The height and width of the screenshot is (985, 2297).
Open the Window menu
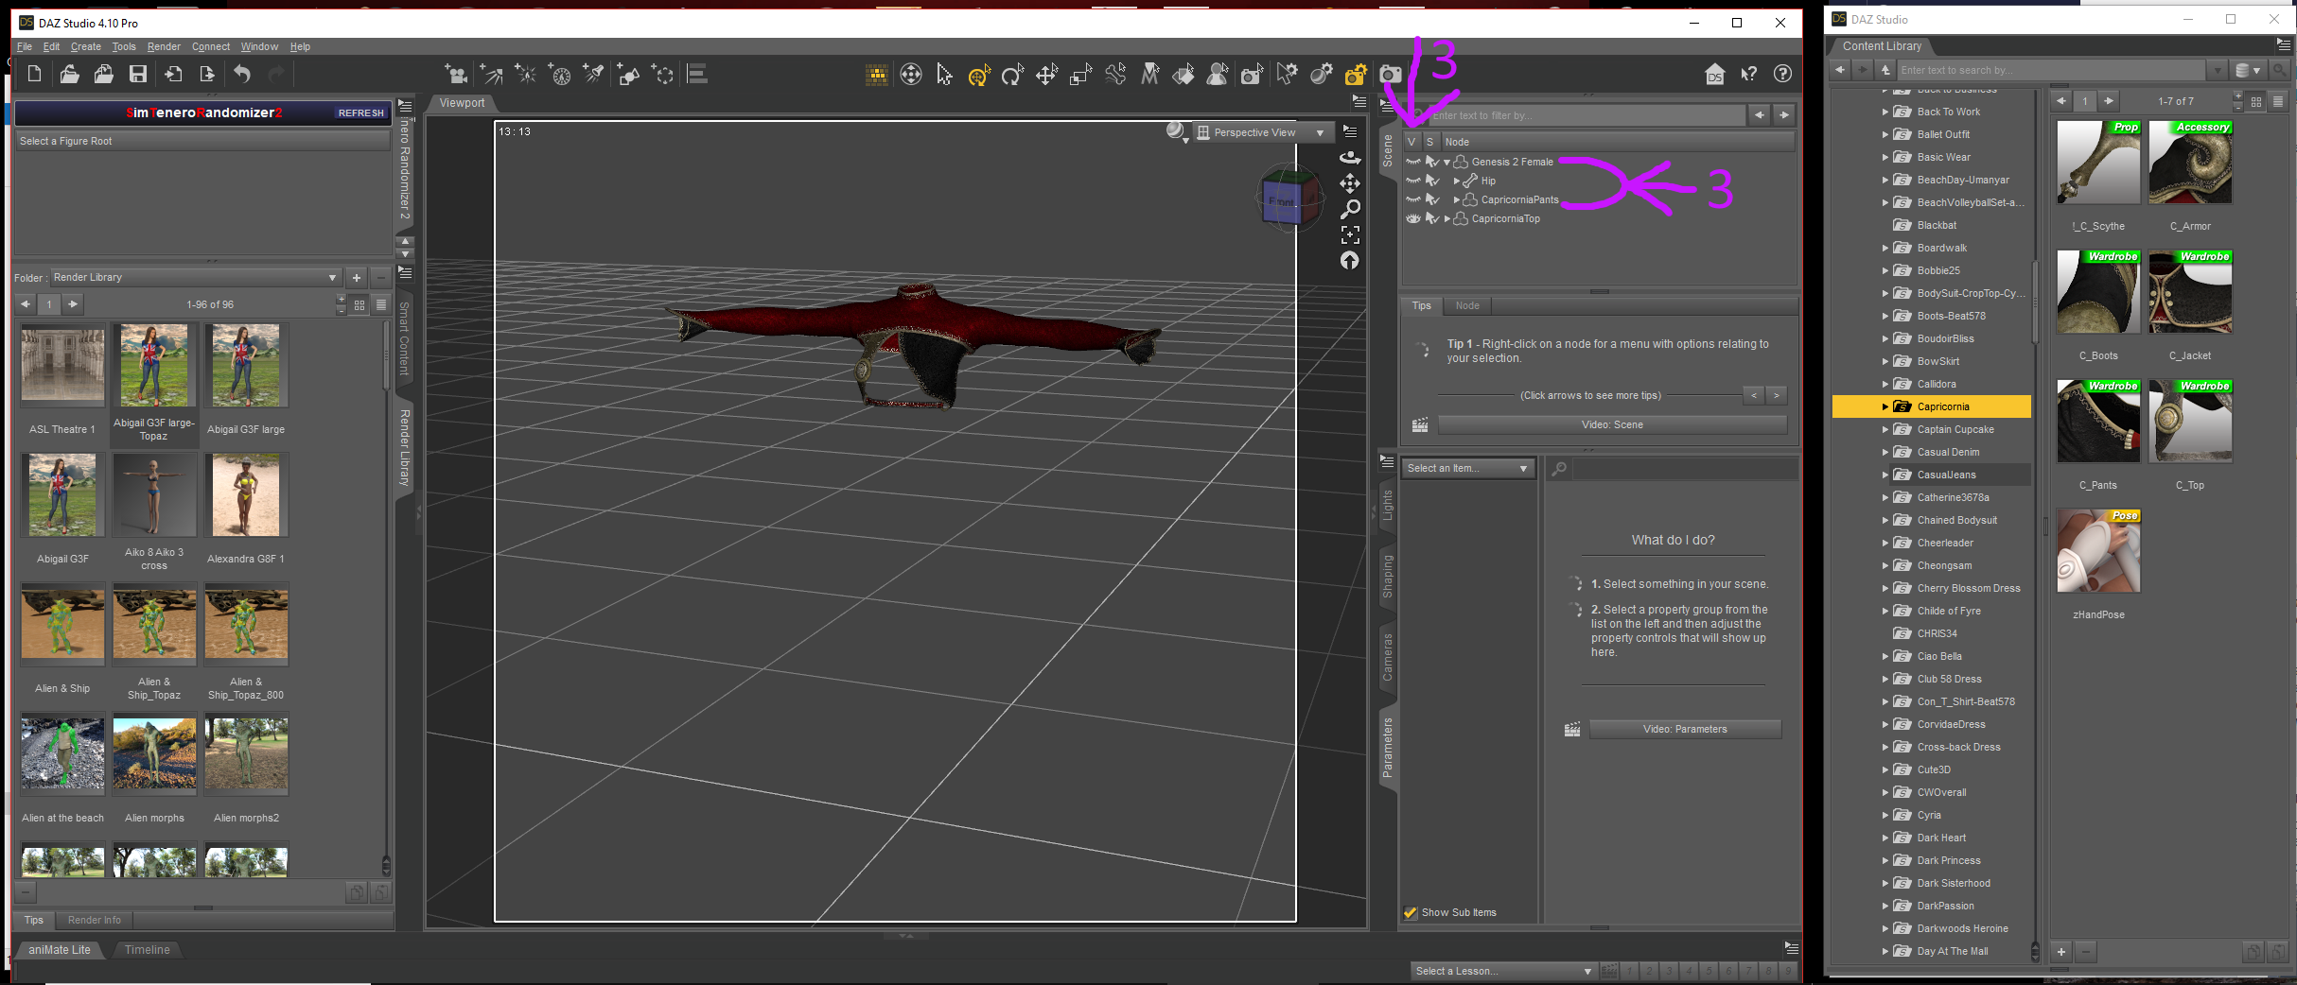259,46
